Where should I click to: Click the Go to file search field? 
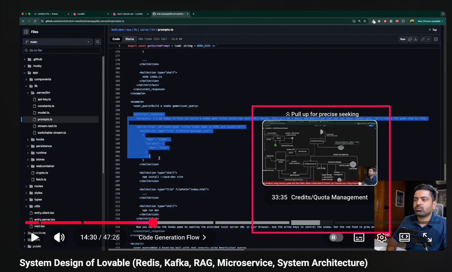click(x=62, y=50)
